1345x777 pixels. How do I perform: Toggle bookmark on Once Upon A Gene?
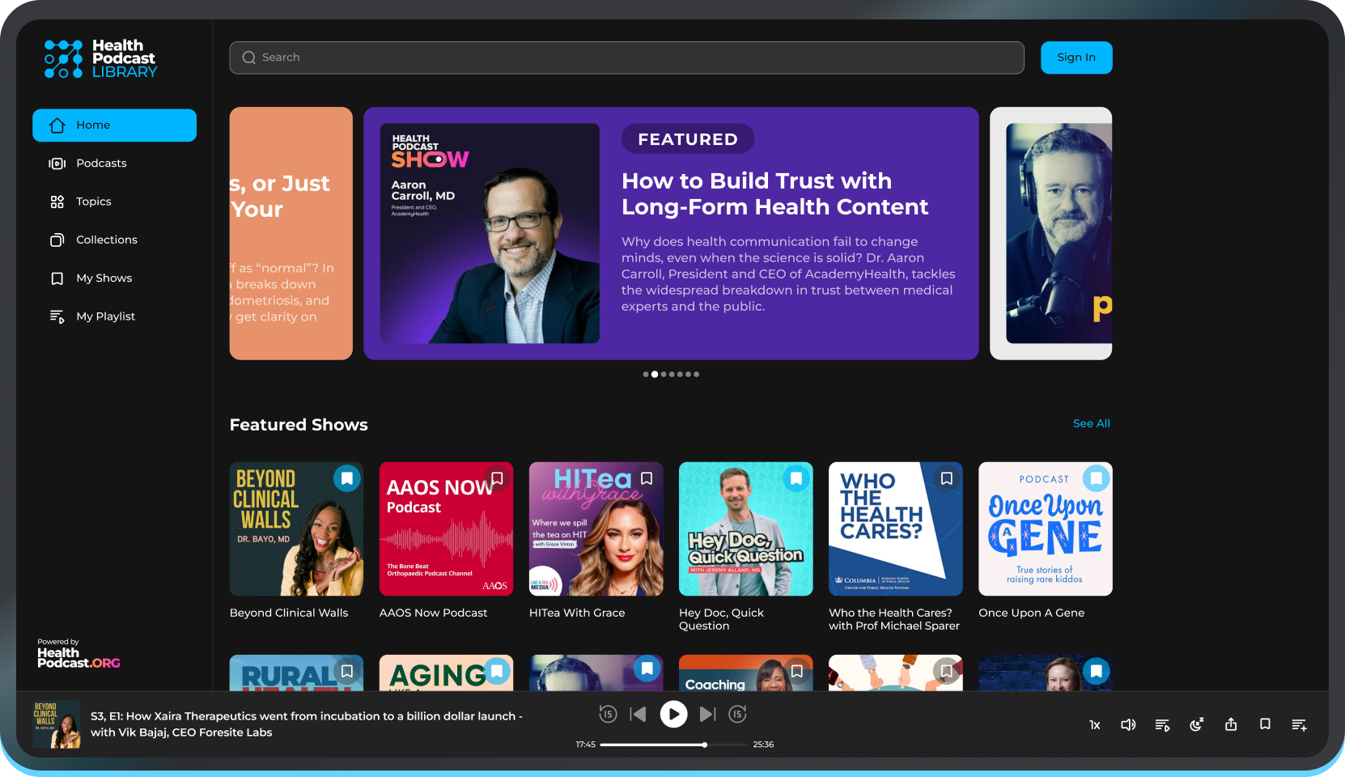coord(1096,478)
